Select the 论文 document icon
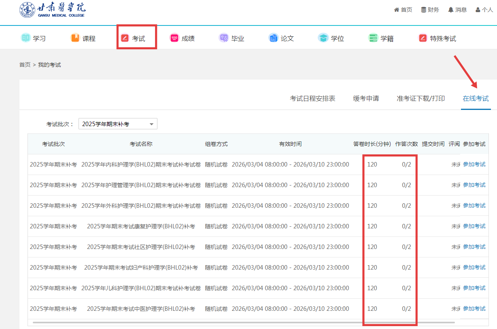The width and height of the screenshot is (497, 329). (x=273, y=38)
